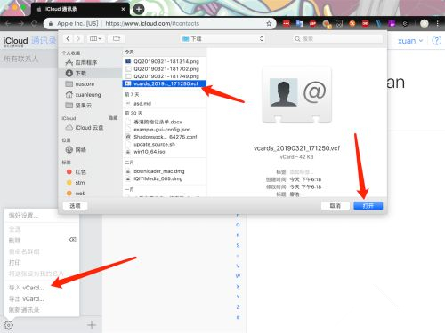Open the view mode dropdown in dialog

point(95,38)
